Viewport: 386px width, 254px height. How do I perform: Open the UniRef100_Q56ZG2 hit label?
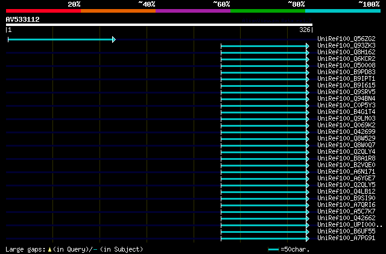point(346,39)
